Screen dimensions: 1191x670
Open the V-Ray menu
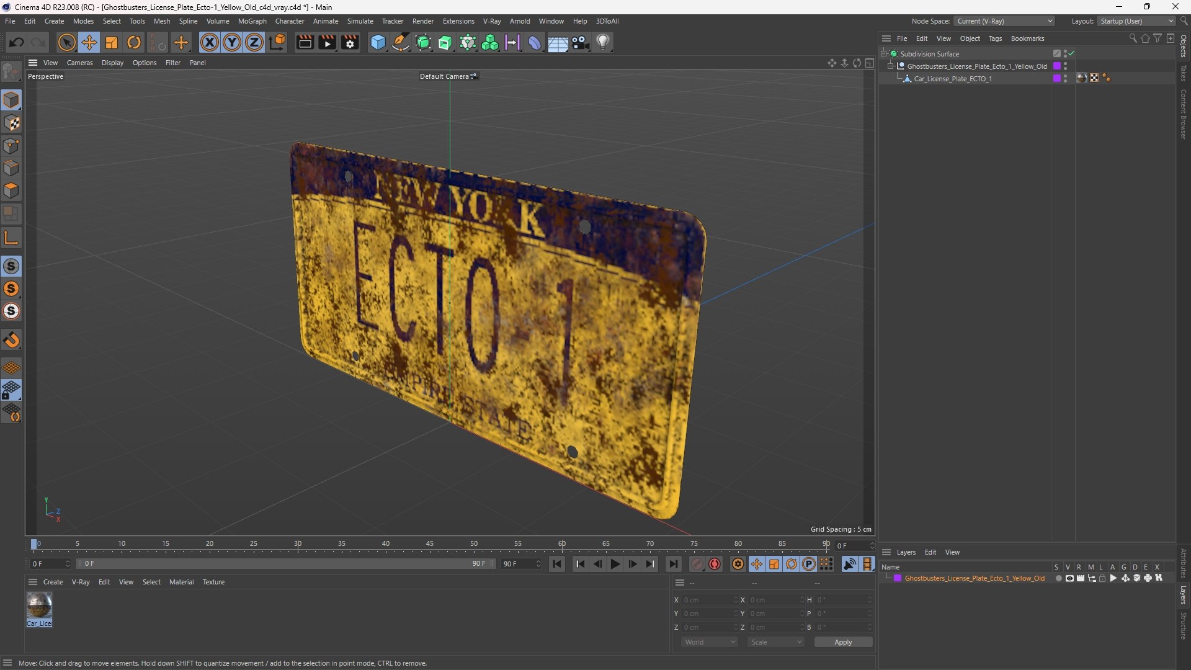click(x=492, y=21)
